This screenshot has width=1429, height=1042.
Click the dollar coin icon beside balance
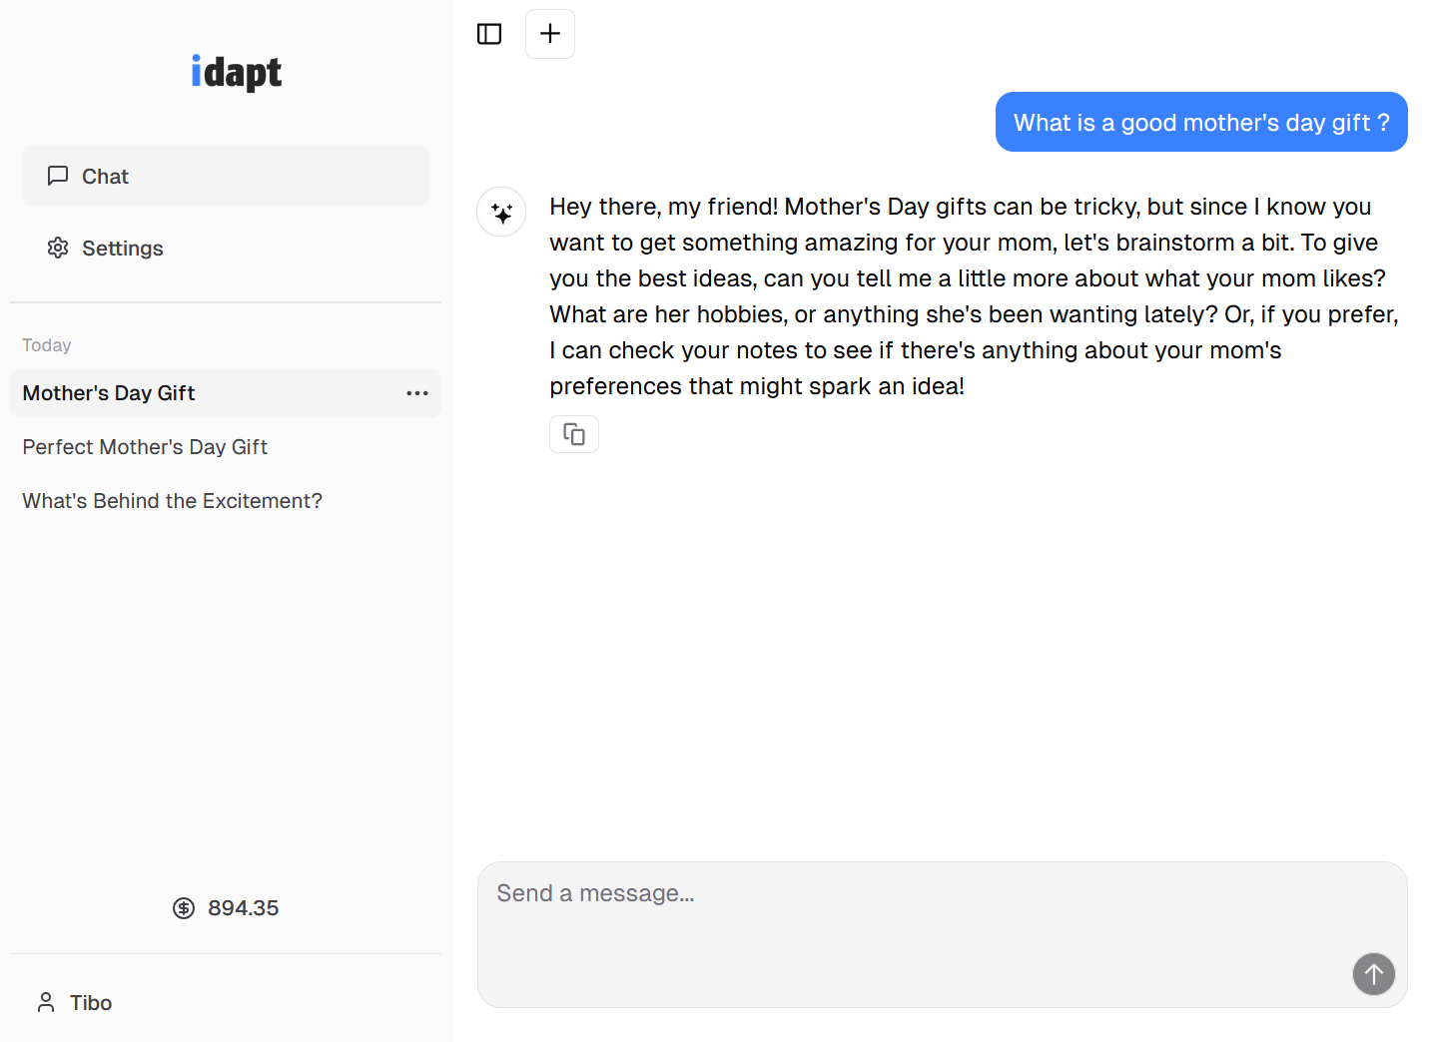coord(184,908)
